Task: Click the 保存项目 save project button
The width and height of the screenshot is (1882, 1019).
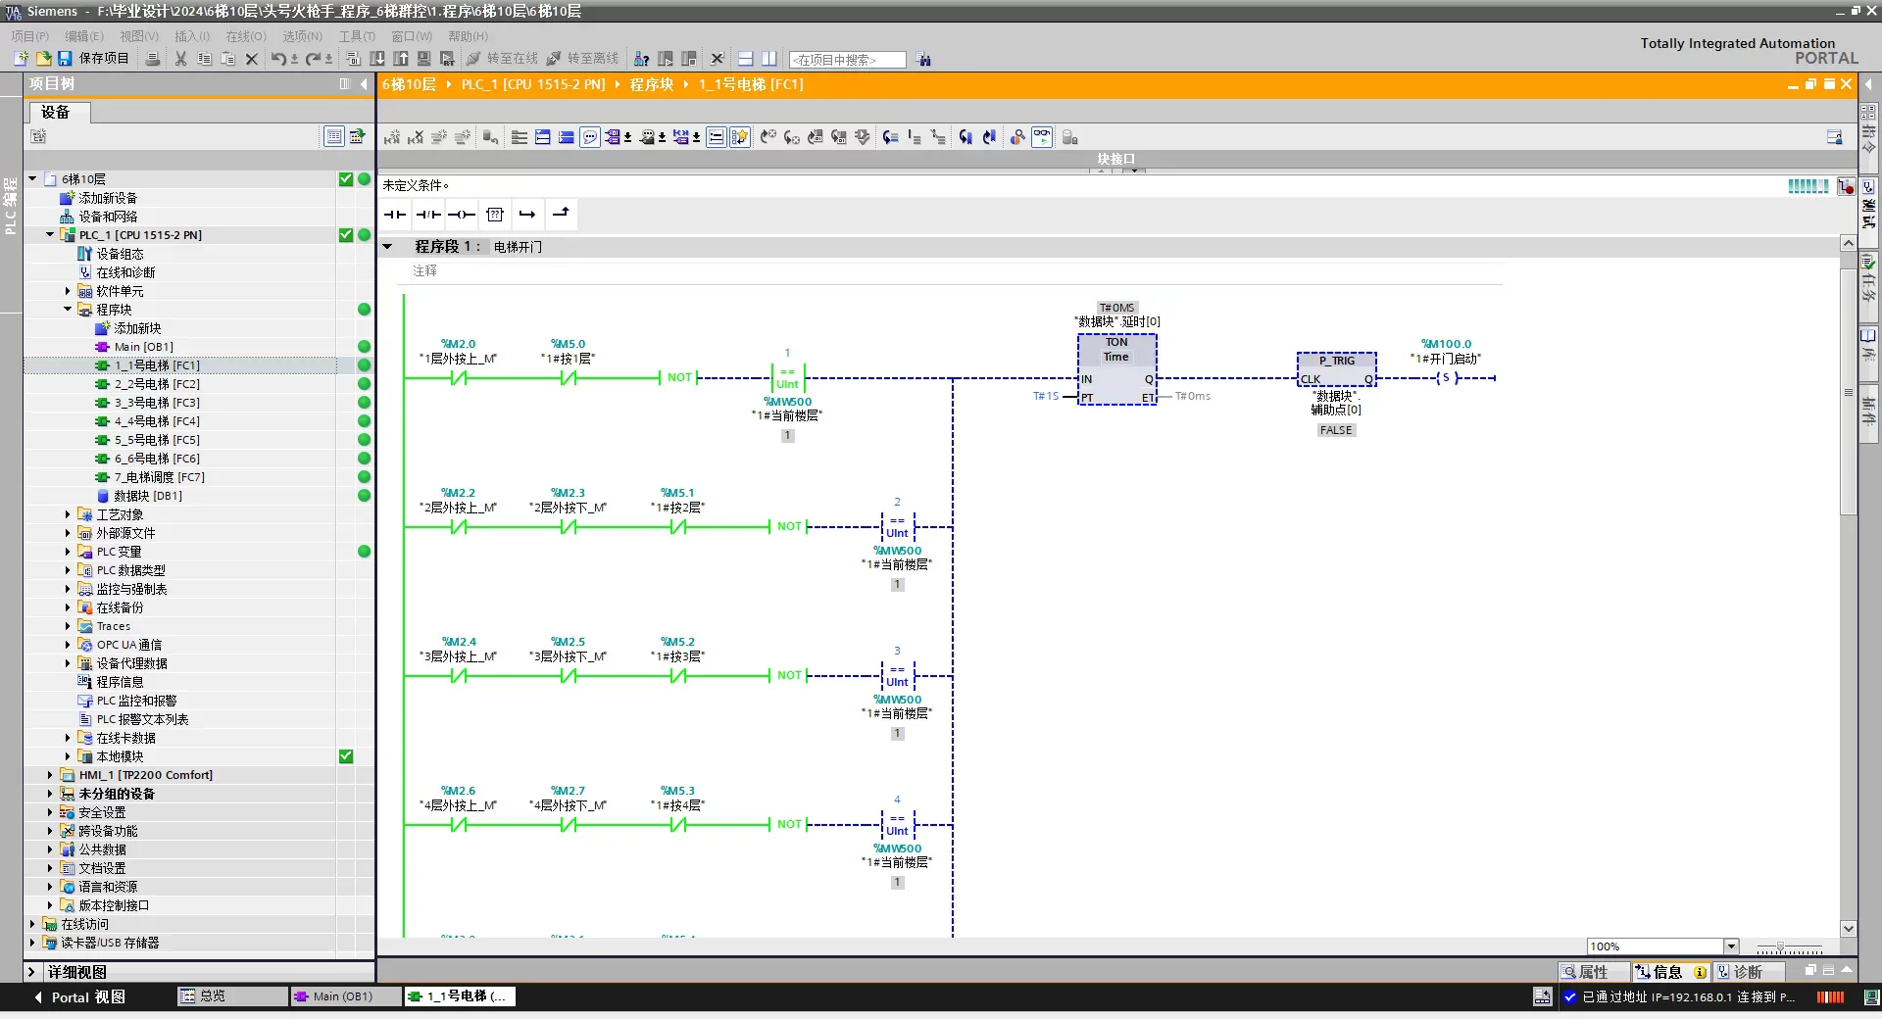Action: [93, 59]
